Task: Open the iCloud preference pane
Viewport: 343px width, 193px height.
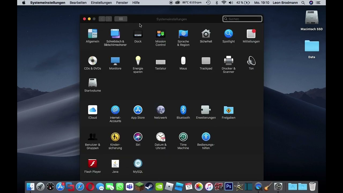Action: coord(92,112)
